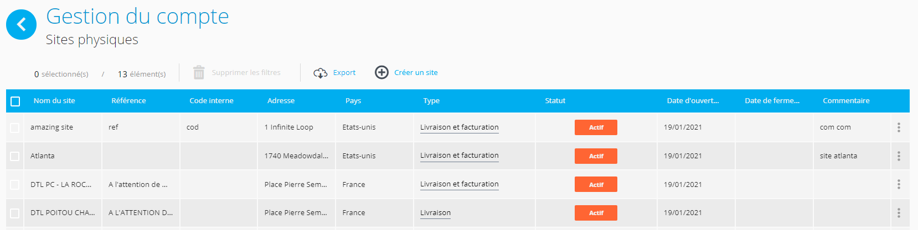The image size is (918, 230).
Task: Click the Export text link
Action: [344, 72]
